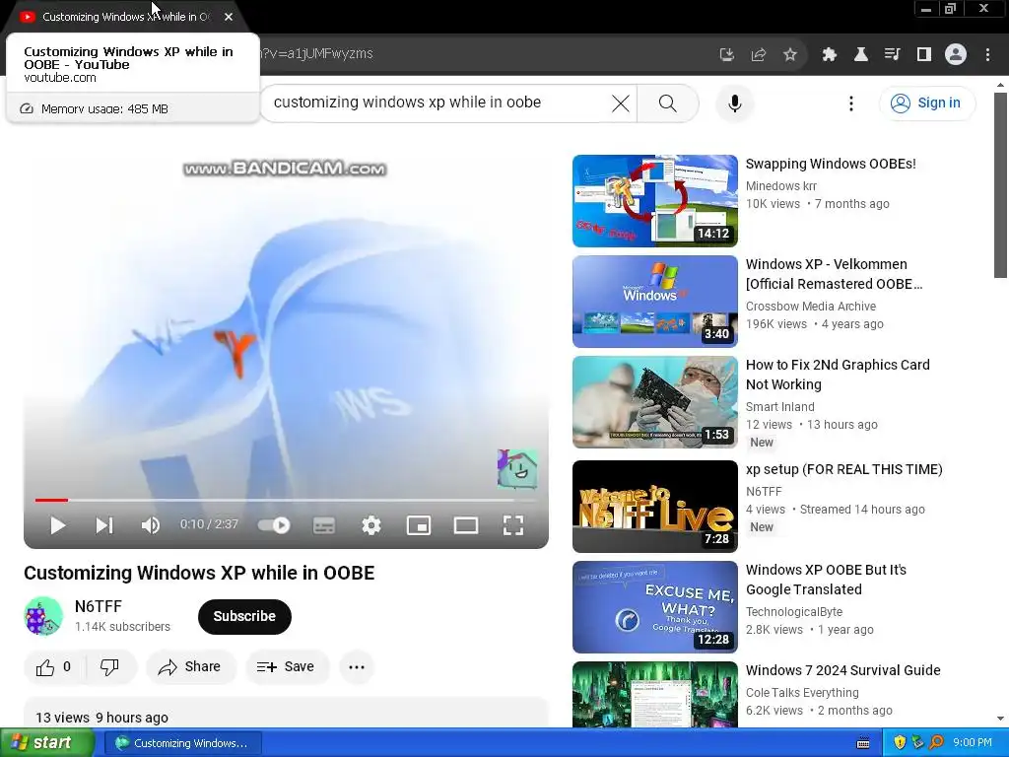Image resolution: width=1009 pixels, height=757 pixels.
Task: Open Windows 7 2024 Survival Guide title
Action: [x=843, y=670]
